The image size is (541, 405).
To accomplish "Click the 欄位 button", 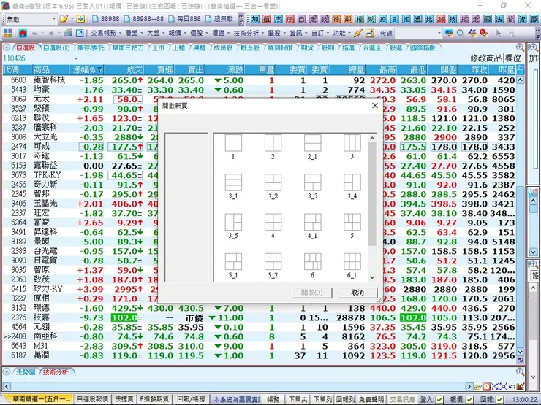I will coord(513,58).
